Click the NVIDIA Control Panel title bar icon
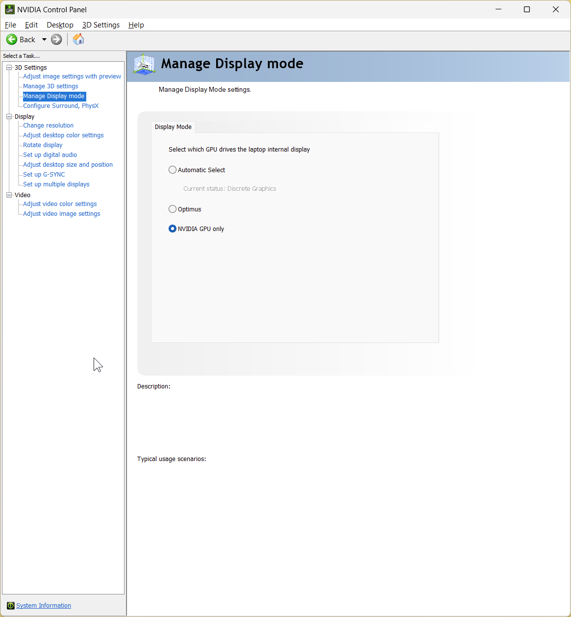The width and height of the screenshot is (571, 617). point(9,9)
